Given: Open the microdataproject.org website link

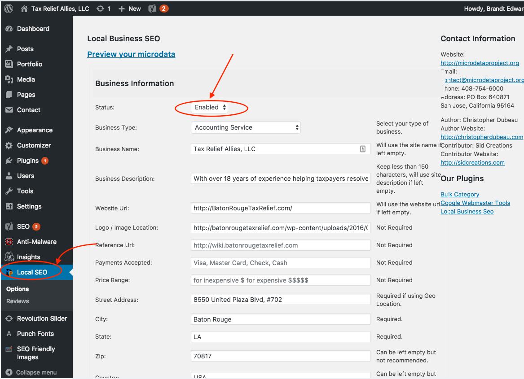Looking at the screenshot, I should click(x=480, y=63).
